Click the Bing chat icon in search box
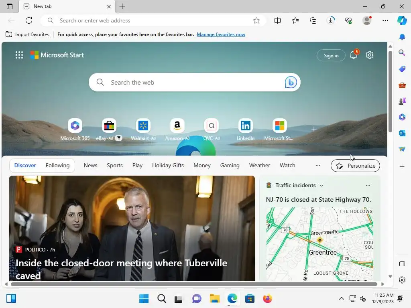 291,82
